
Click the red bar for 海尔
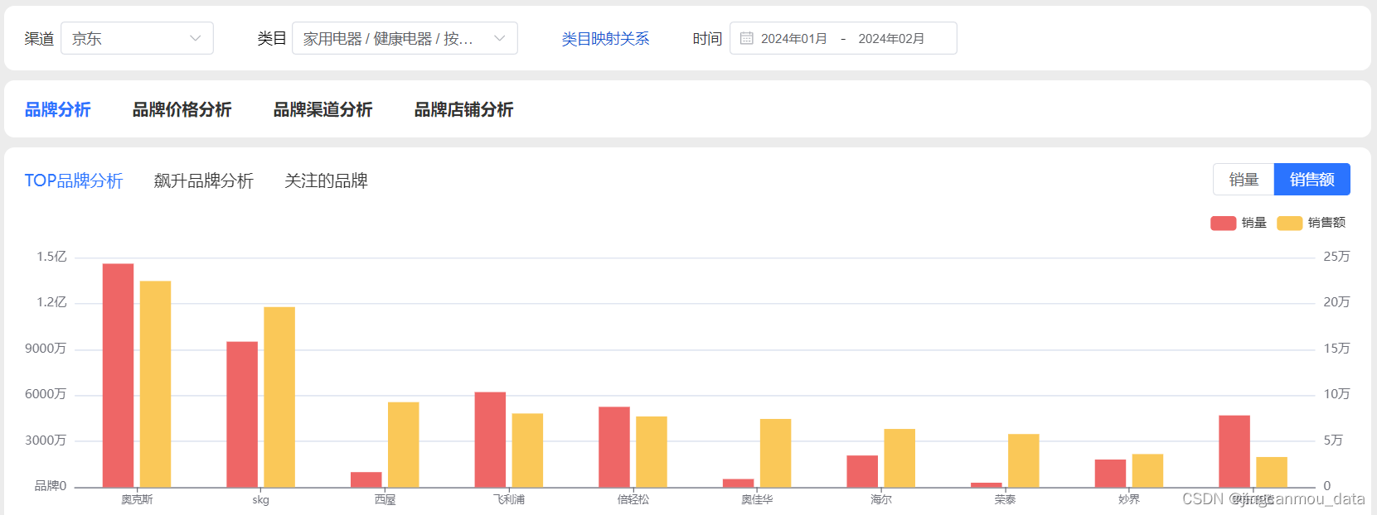click(862, 471)
